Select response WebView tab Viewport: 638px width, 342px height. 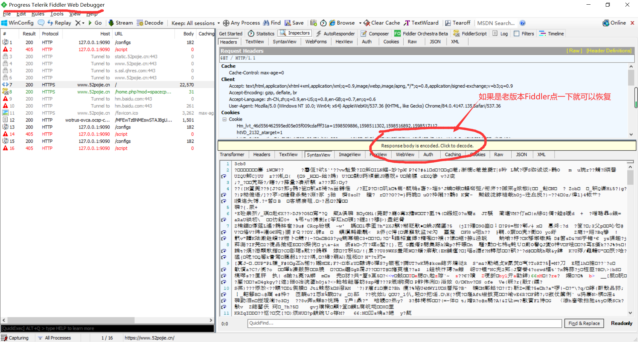(x=405, y=155)
